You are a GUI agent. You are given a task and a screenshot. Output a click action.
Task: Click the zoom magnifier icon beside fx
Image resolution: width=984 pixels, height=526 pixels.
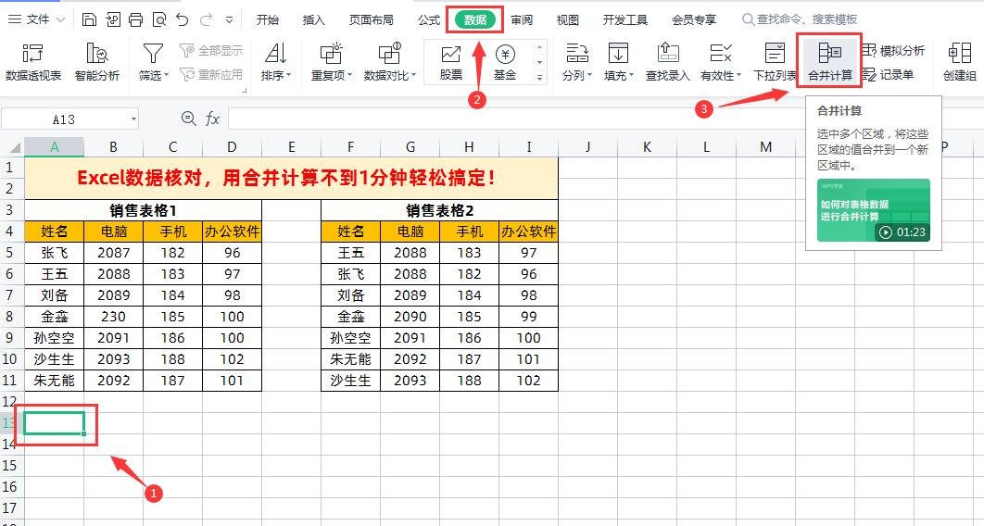click(x=188, y=118)
